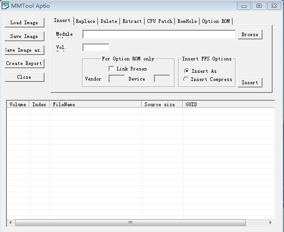Image resolution: width=284 pixels, height=232 pixels.
Task: Sort by the Volume column header
Action: (x=18, y=104)
